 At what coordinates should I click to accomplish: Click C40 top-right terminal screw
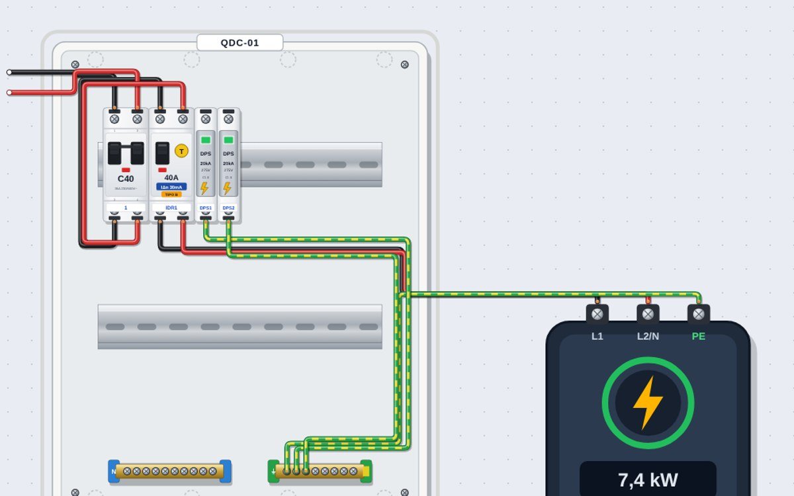[137, 119]
